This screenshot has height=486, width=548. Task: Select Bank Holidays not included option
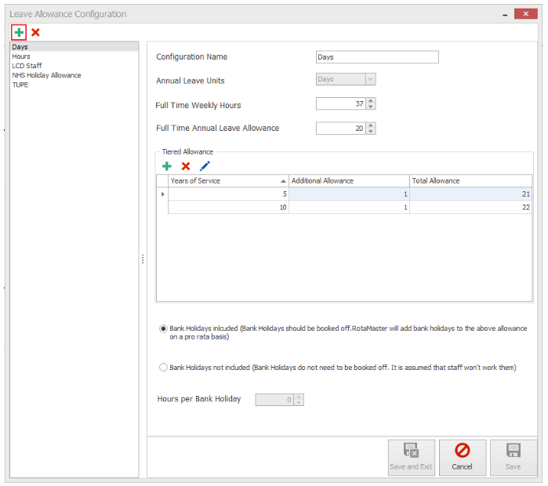(x=163, y=367)
